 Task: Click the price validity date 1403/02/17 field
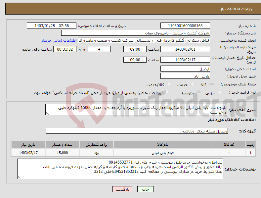coord(185,60)
